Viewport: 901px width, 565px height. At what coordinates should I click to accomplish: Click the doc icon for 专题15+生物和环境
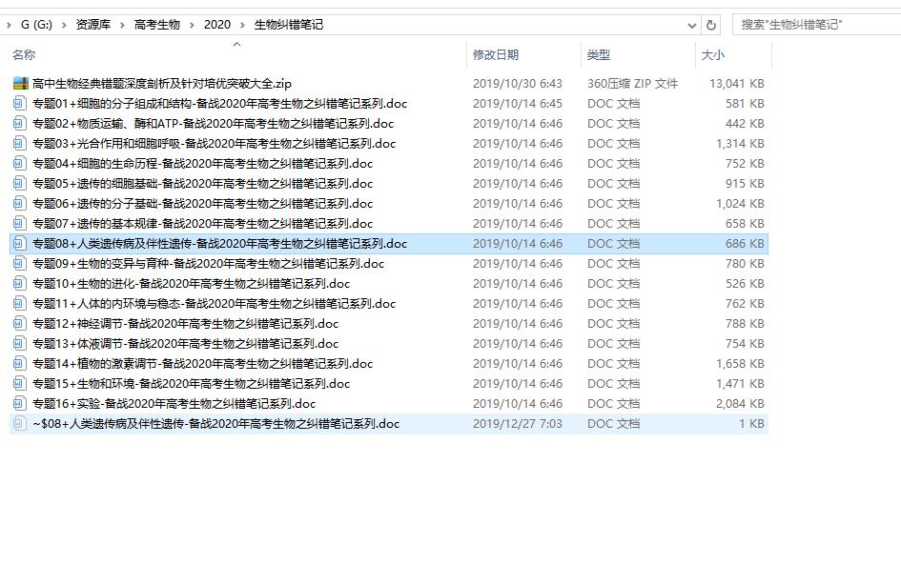19,384
